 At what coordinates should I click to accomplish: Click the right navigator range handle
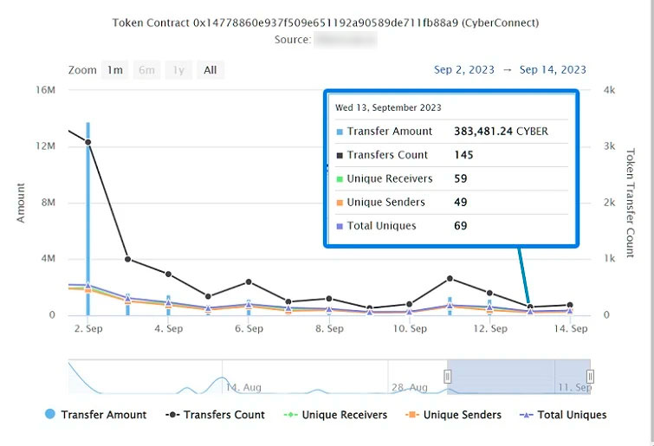click(x=590, y=376)
